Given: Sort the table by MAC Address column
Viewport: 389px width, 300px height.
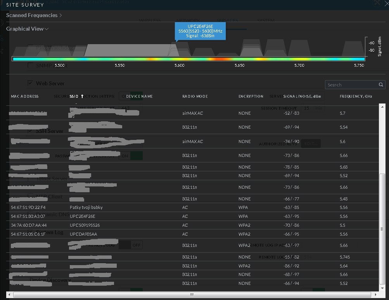Looking at the screenshot, I should coord(25,96).
